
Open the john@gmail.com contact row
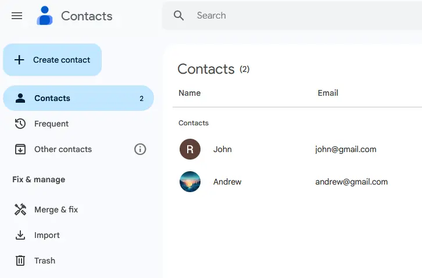coord(345,149)
